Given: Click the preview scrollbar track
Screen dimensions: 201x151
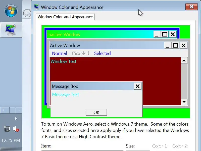Looking at the screenshot, I should [184, 81].
